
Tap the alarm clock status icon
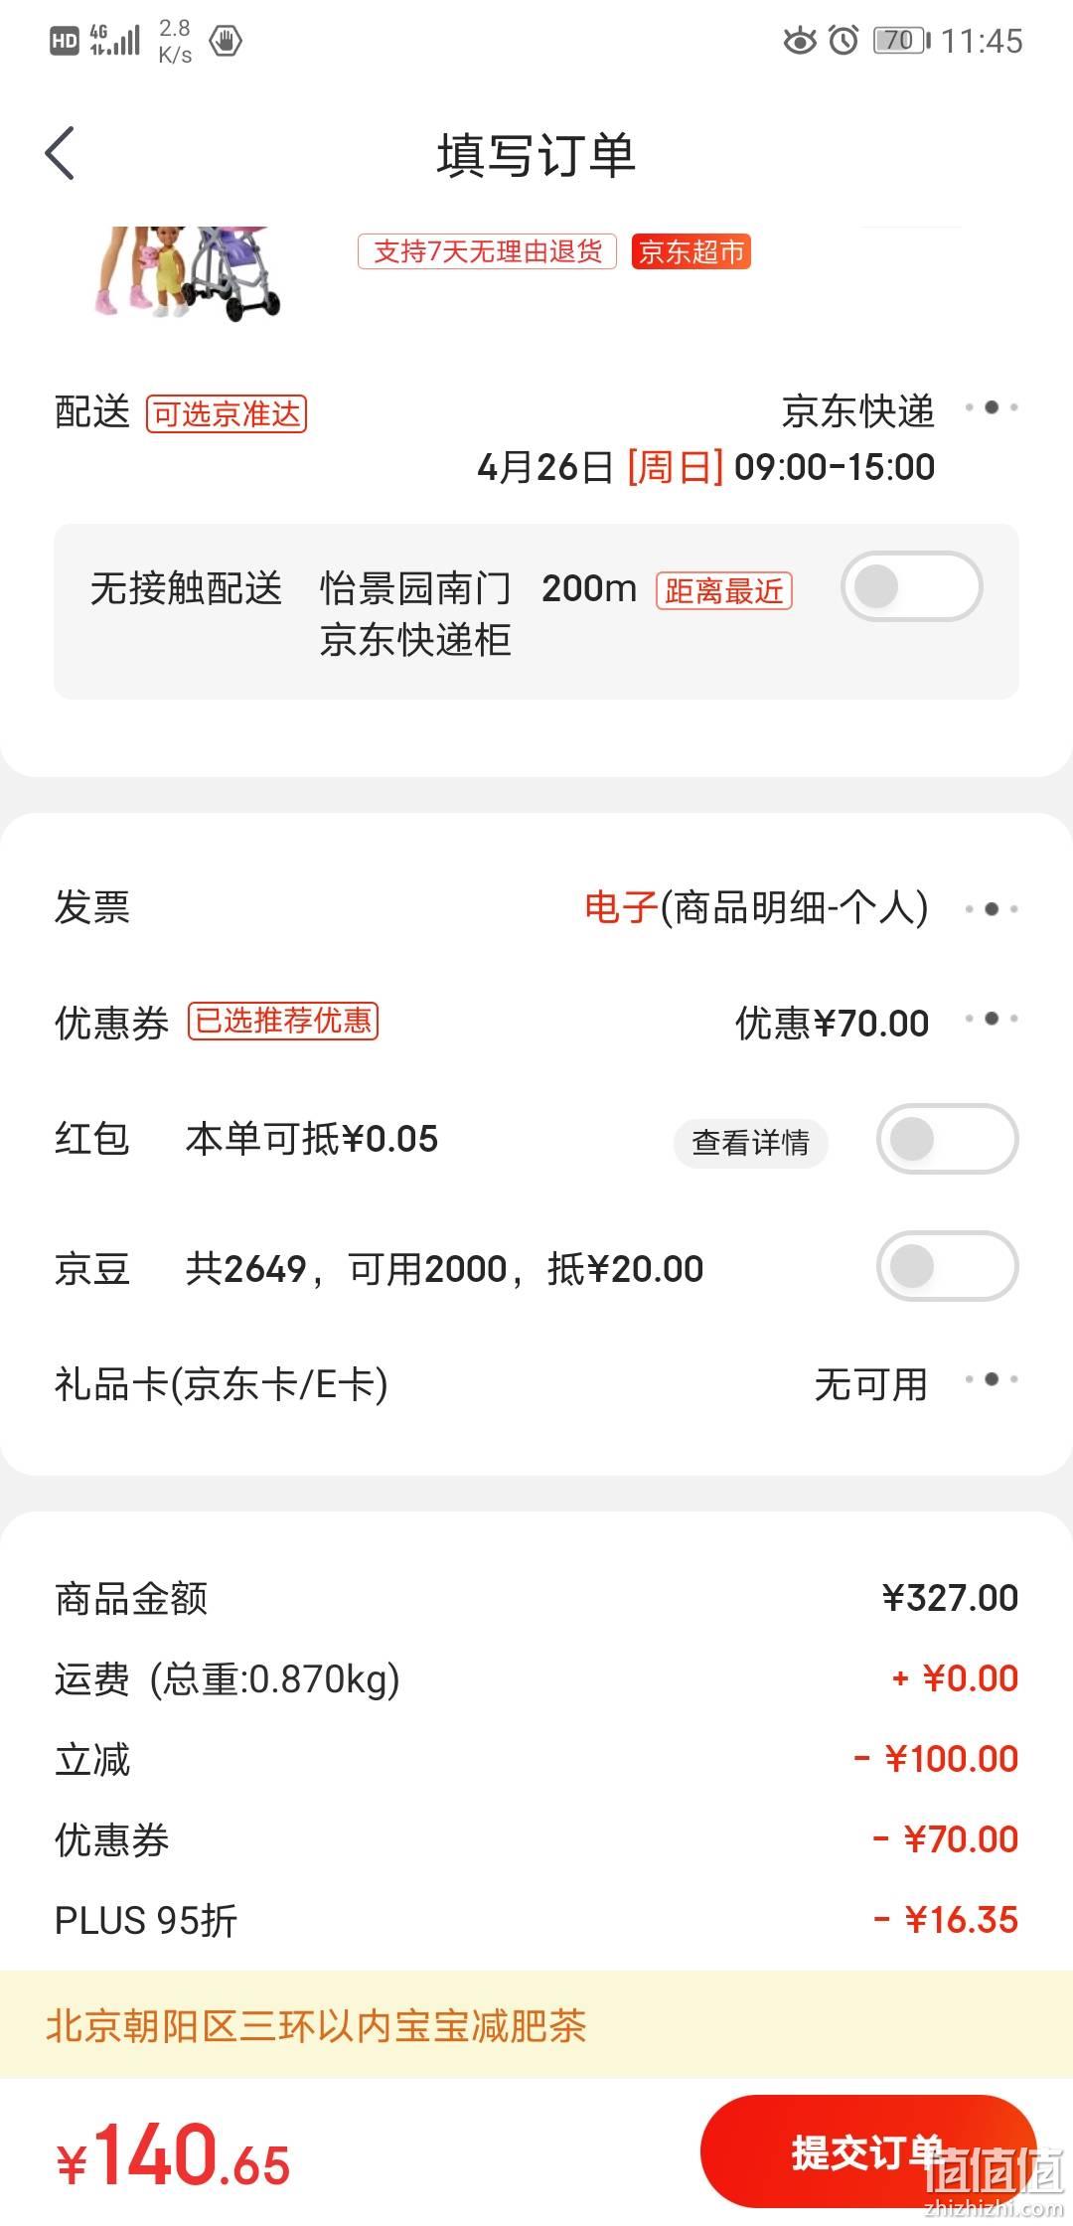pyautogui.click(x=843, y=41)
